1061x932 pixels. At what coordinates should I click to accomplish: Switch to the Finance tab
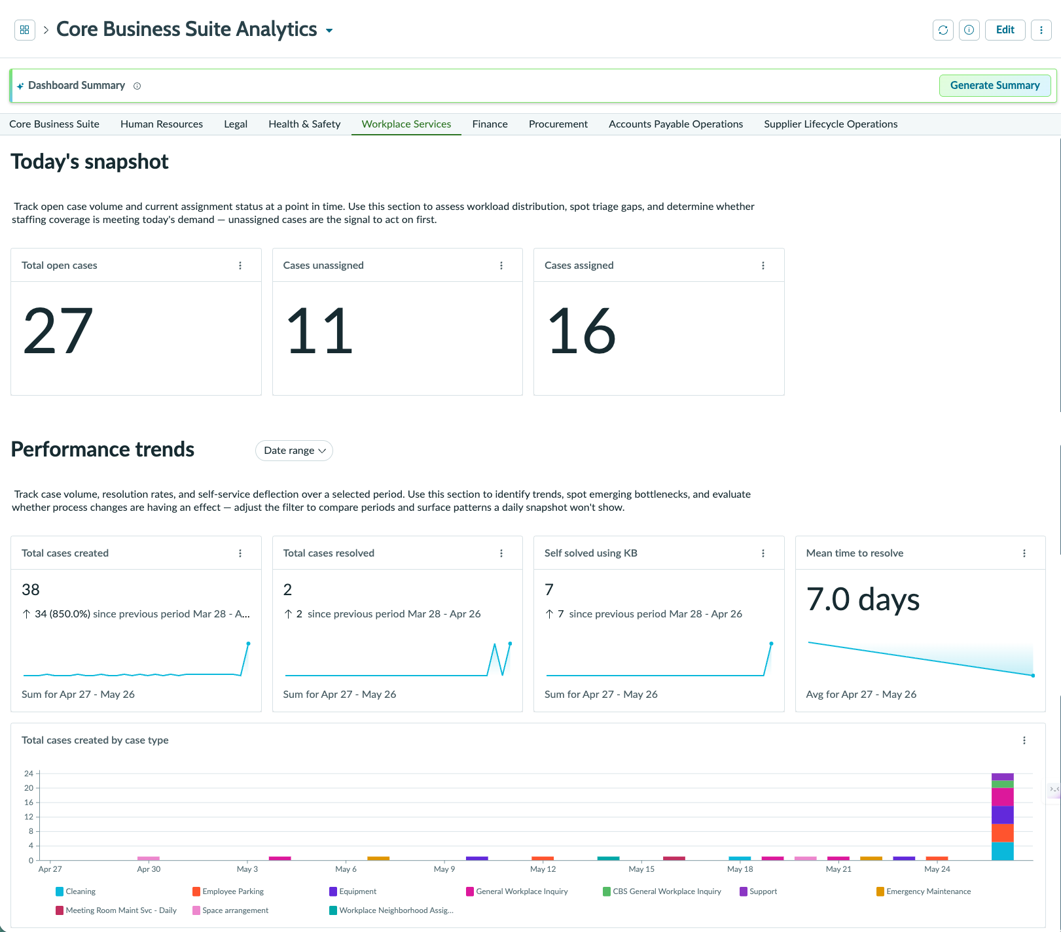(x=490, y=124)
